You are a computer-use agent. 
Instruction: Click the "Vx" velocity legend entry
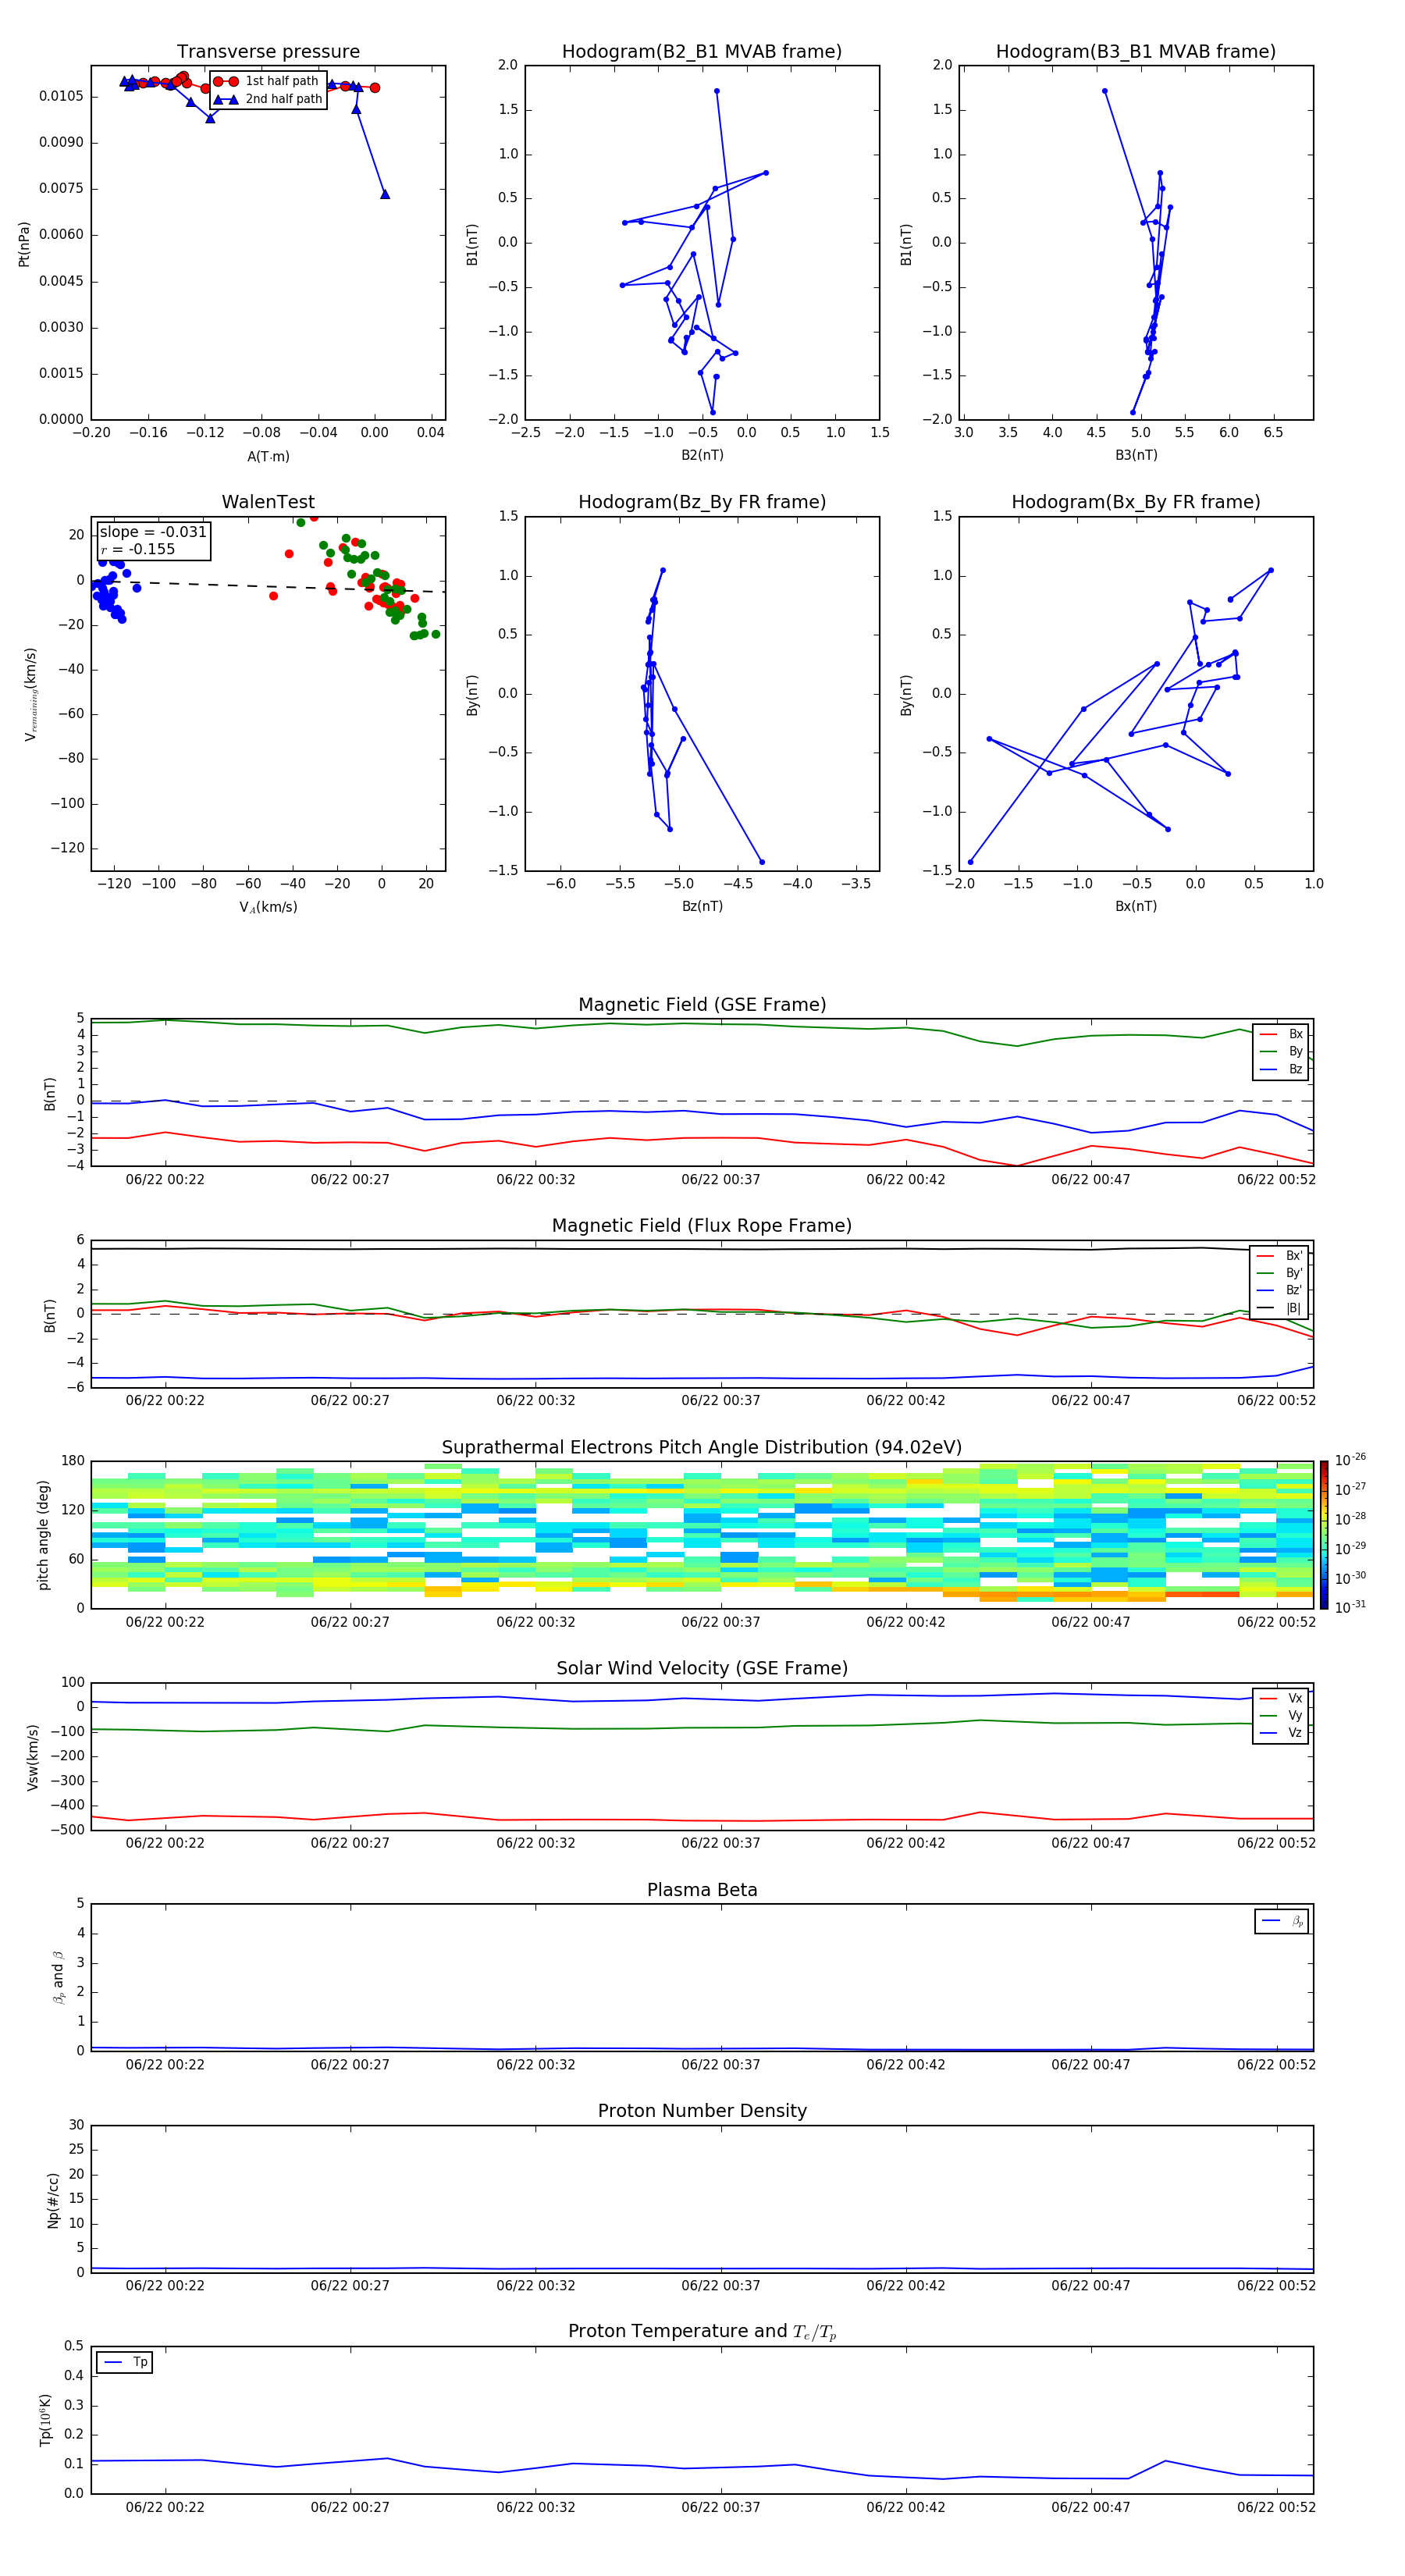pos(1281,1698)
